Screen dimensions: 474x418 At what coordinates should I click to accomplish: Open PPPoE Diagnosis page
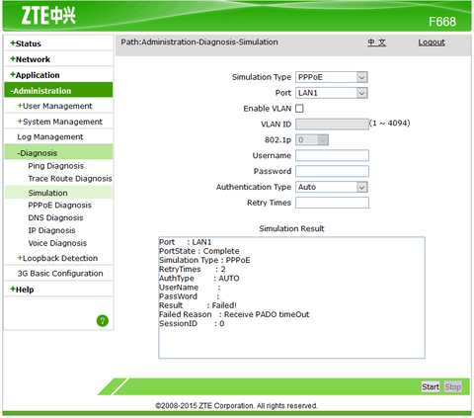point(59,206)
